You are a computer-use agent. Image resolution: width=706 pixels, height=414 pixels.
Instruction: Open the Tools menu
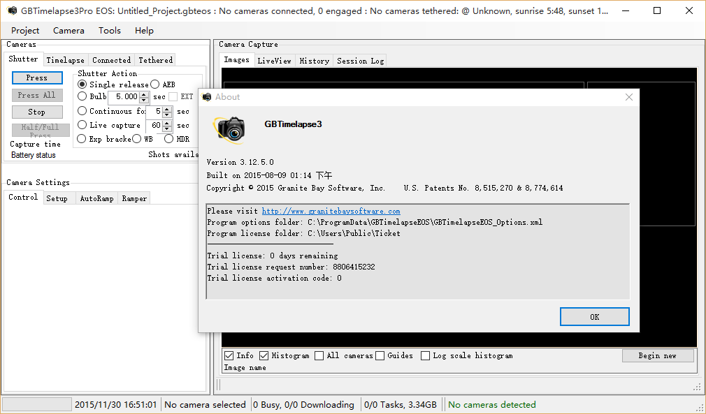(110, 31)
